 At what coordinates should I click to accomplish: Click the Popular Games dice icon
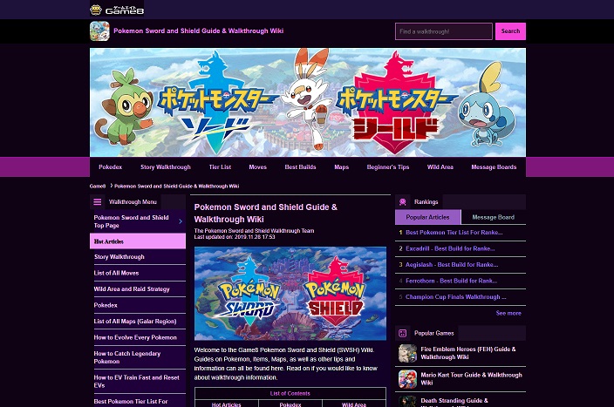pyautogui.click(x=403, y=333)
